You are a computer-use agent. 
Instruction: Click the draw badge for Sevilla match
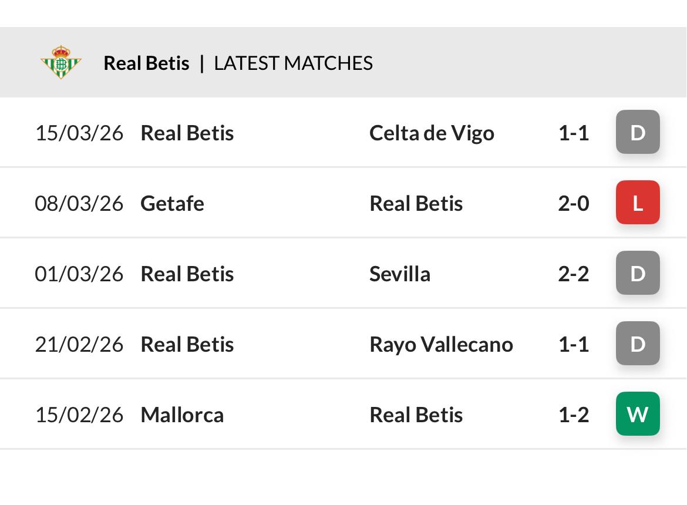[x=638, y=274]
